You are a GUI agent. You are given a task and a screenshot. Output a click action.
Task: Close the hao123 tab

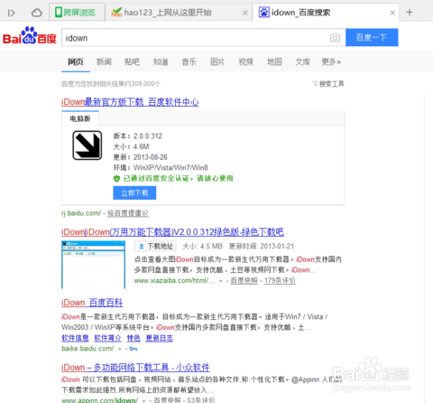[245, 13]
